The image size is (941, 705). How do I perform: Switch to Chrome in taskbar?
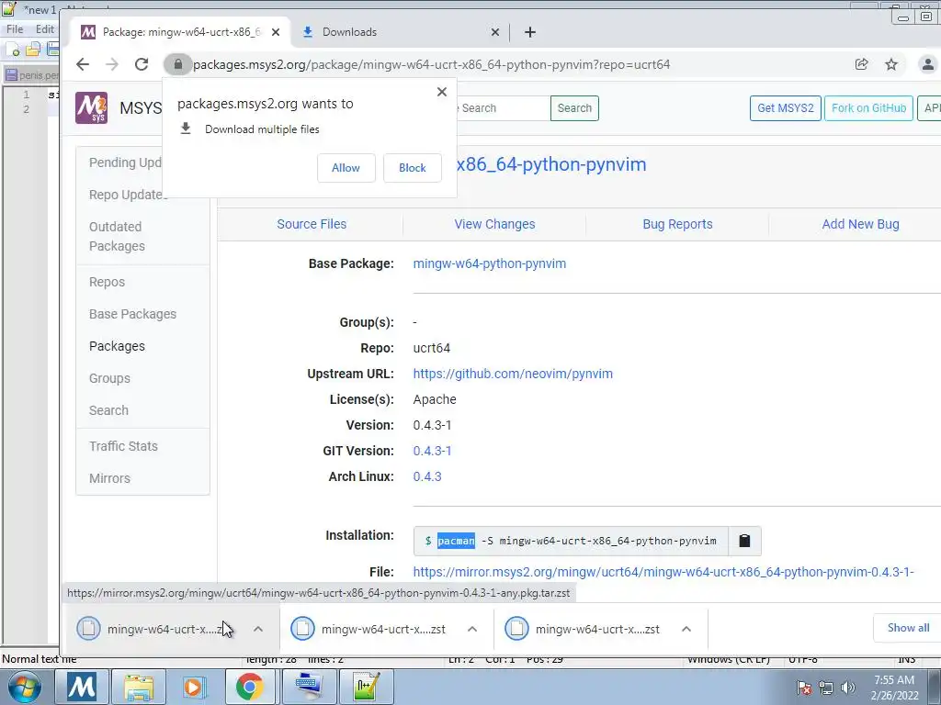[250, 687]
